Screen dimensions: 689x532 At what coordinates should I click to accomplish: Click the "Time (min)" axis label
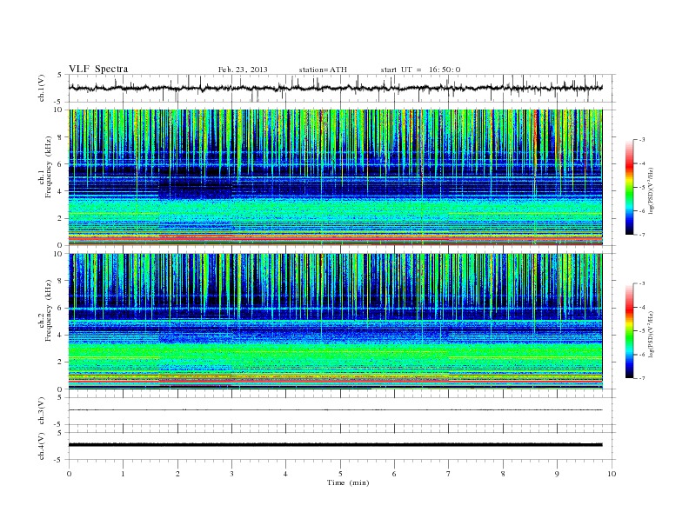point(348,482)
